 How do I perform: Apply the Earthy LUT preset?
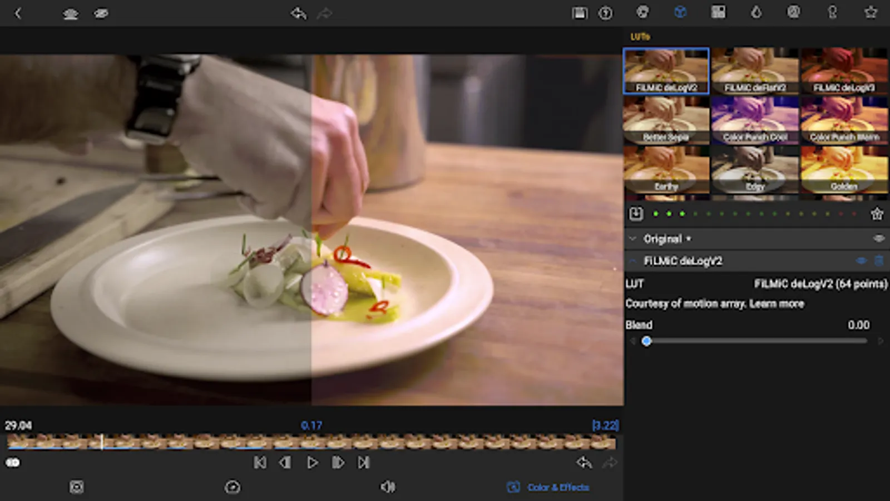[666, 170]
